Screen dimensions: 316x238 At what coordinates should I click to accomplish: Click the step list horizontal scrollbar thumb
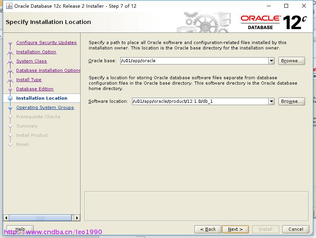pos(40,218)
